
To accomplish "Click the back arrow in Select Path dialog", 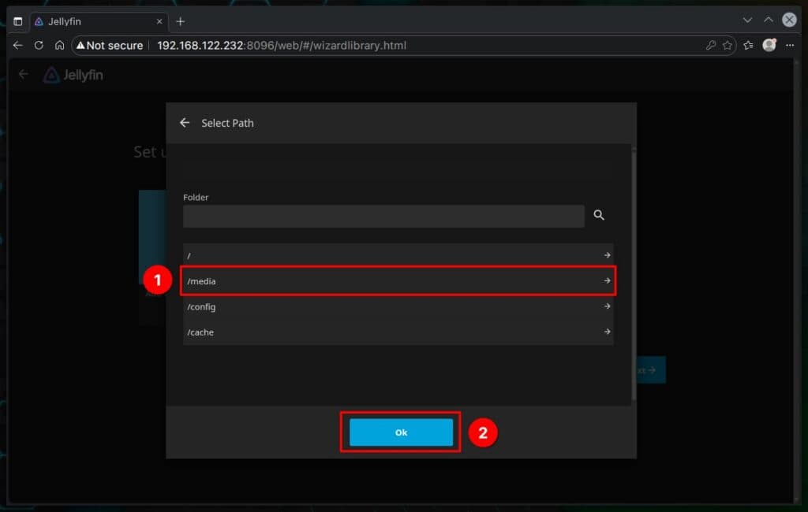I will (x=185, y=123).
